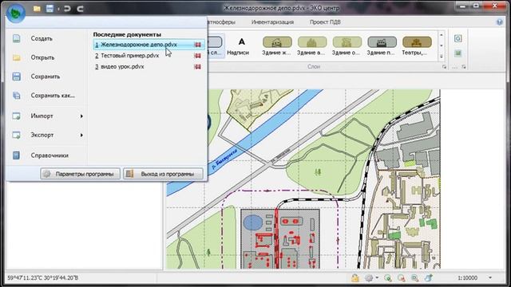This screenshot has width=511, height=287.
Task: Zoom out using the red magnifier icon
Action: 401,278
